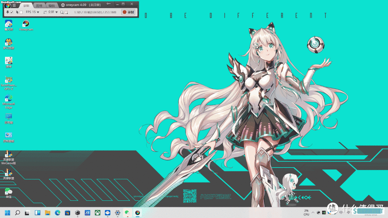
Task: Switch to the 编辑 tab
Action: click(51, 5)
